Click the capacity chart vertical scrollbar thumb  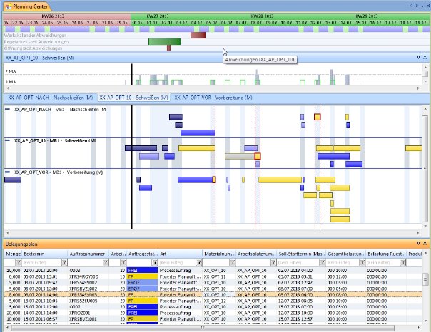[x=425, y=74]
